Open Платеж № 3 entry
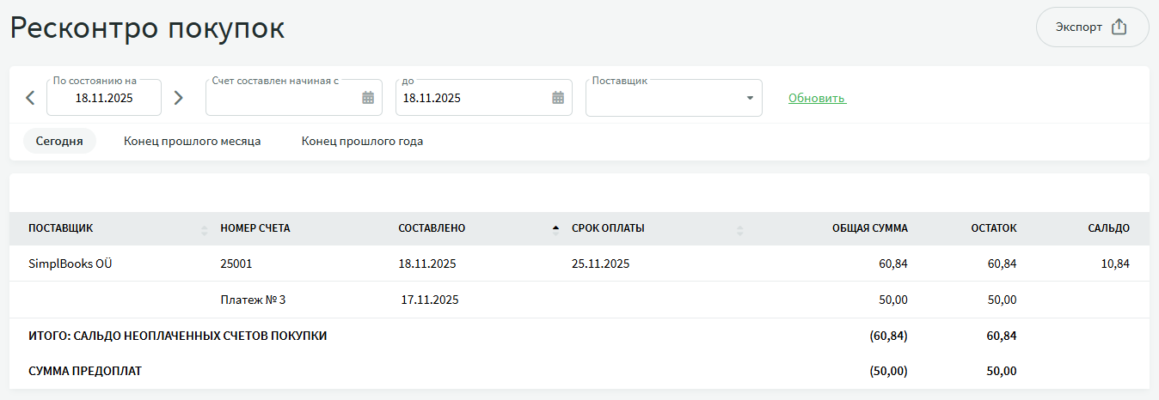The height and width of the screenshot is (400, 1159). point(253,300)
